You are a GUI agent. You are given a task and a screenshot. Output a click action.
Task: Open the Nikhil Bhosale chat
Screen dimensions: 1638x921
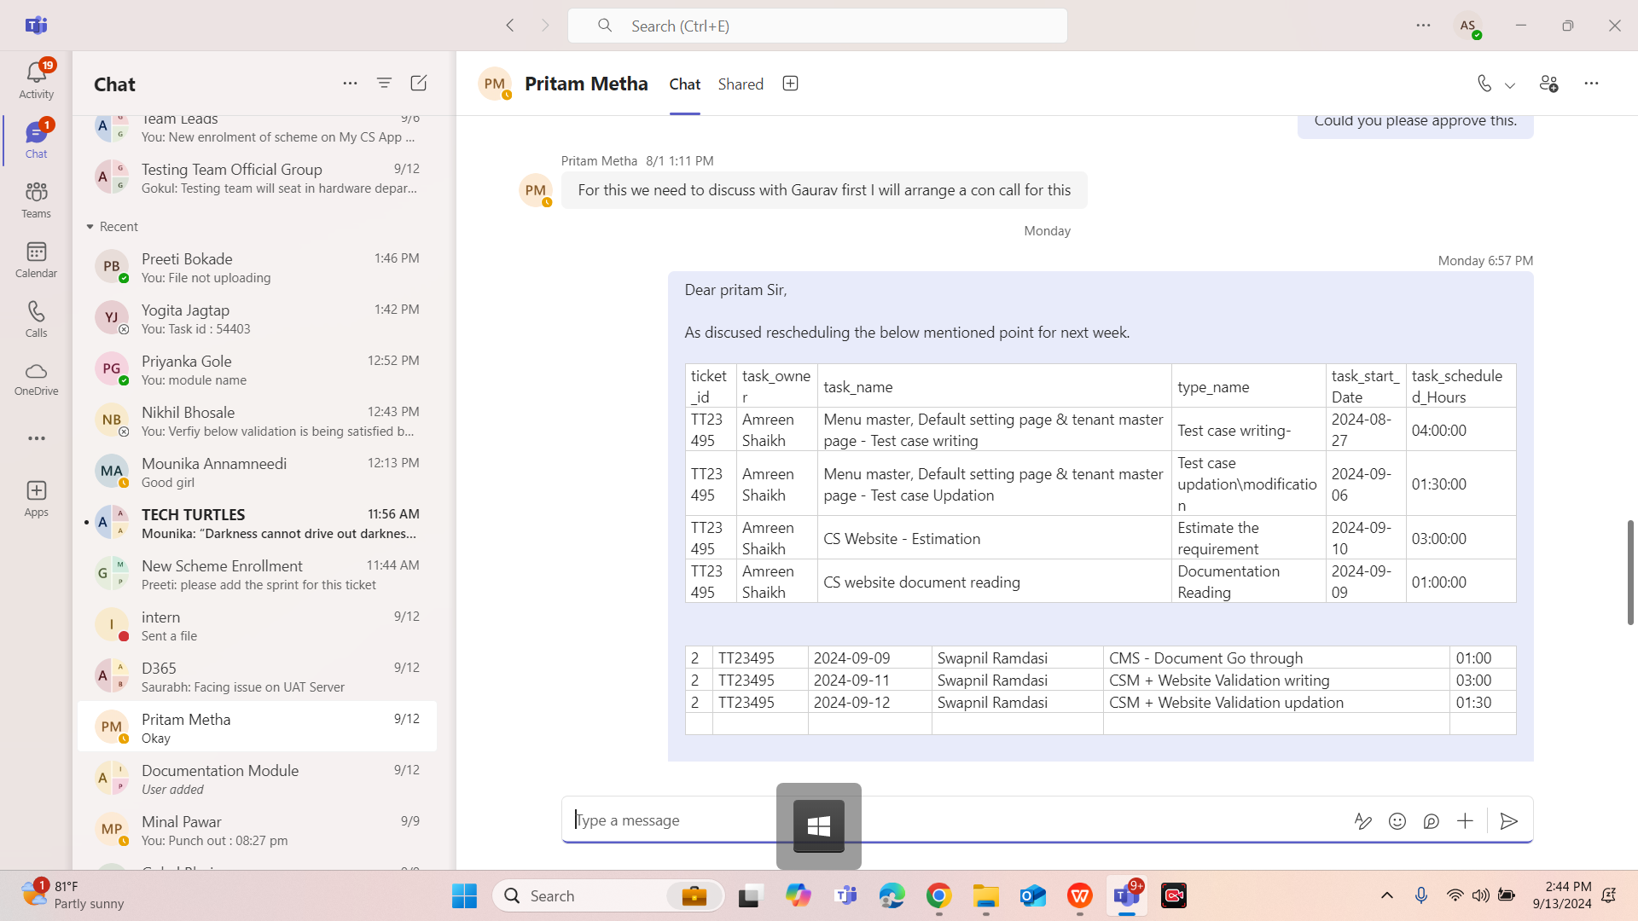pyautogui.click(x=257, y=420)
